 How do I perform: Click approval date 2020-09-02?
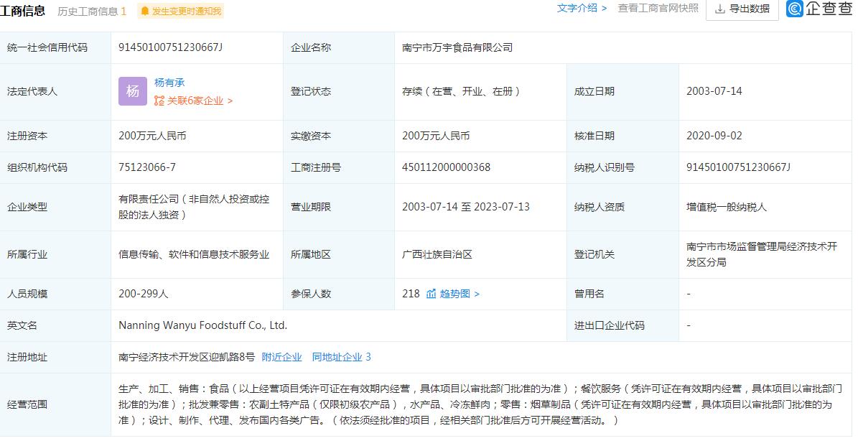tap(714, 136)
